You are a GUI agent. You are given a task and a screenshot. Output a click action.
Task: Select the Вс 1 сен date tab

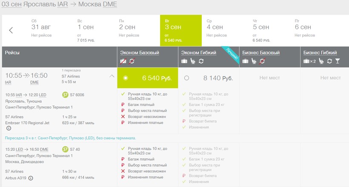click(86, 31)
